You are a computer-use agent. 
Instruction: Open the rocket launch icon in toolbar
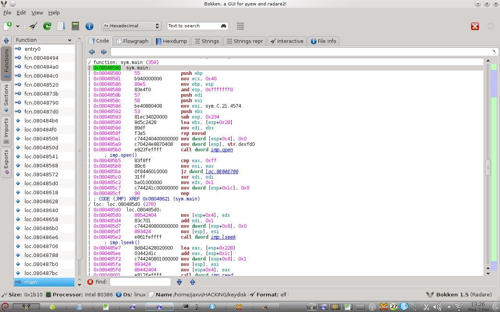point(33,26)
